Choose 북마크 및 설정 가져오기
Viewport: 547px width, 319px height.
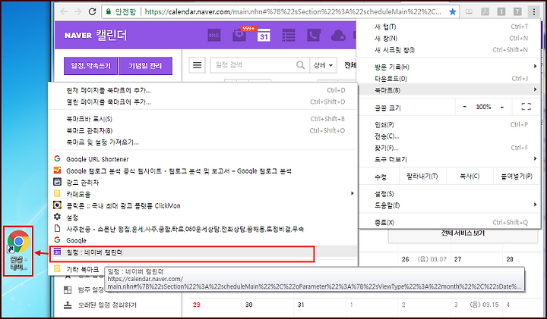[203, 142]
